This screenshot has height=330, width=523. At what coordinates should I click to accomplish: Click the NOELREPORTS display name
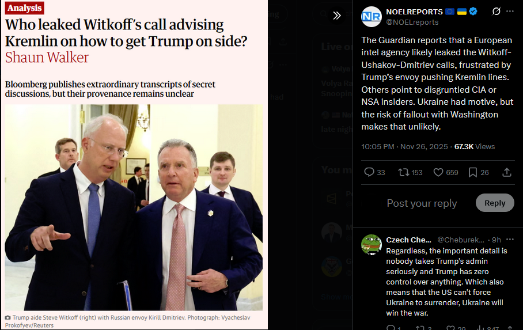tap(414, 12)
